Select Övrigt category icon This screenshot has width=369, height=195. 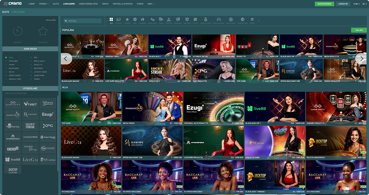point(252,20)
